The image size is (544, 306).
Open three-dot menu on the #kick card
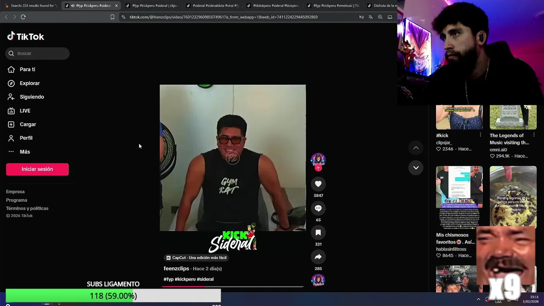480,135
